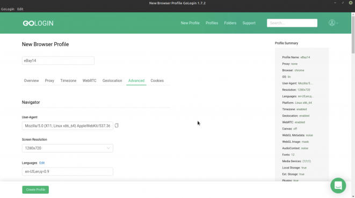Click the User-Agent input field
The width and height of the screenshot is (355, 198).
pyautogui.click(x=68, y=126)
